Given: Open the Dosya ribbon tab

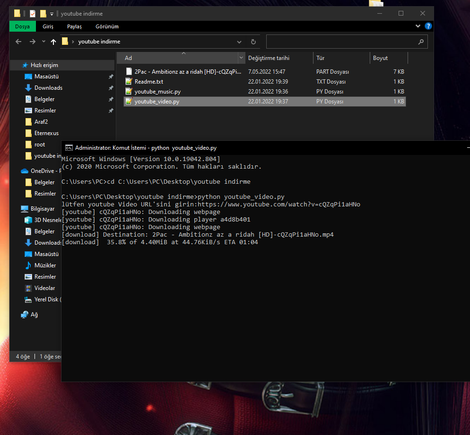Looking at the screenshot, I should coord(23,26).
